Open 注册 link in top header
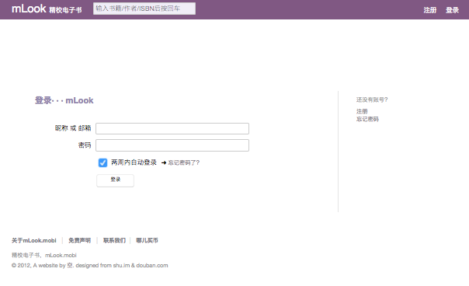Image resolution: width=469 pixels, height=286 pixels. click(x=430, y=10)
